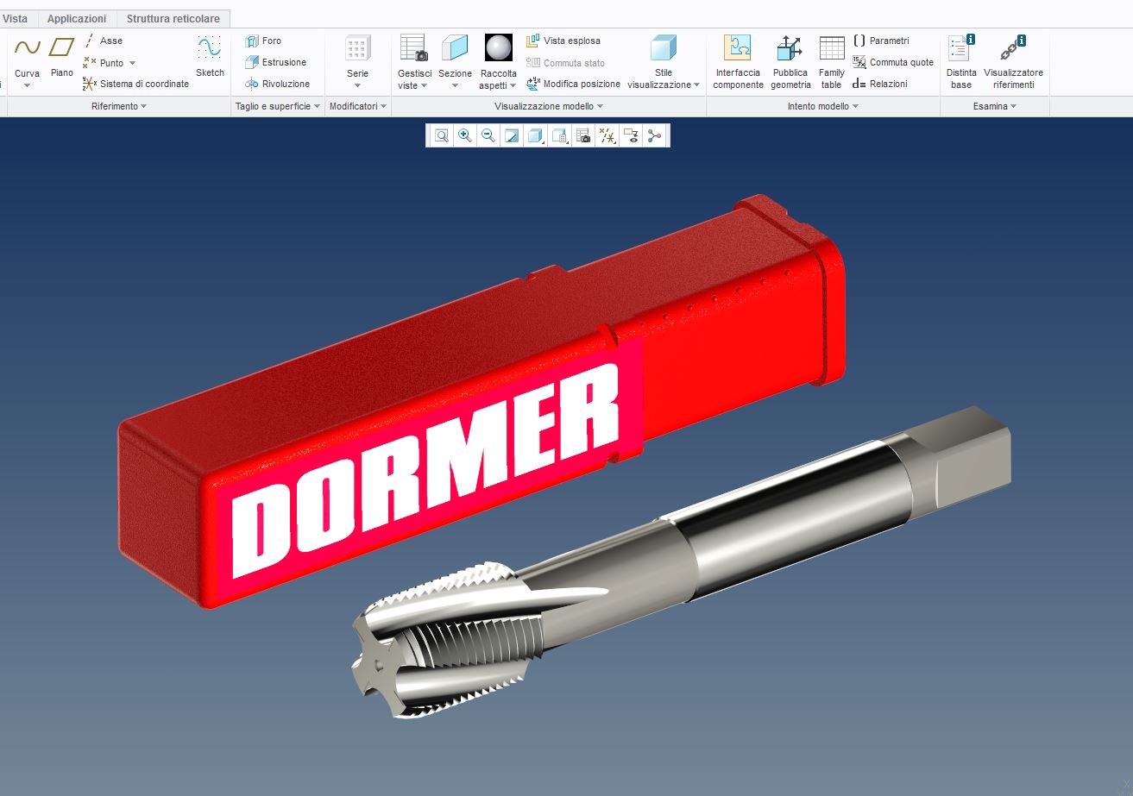Toggle spin center in graphics toolbar
The height and width of the screenshot is (796, 1133).
[654, 135]
